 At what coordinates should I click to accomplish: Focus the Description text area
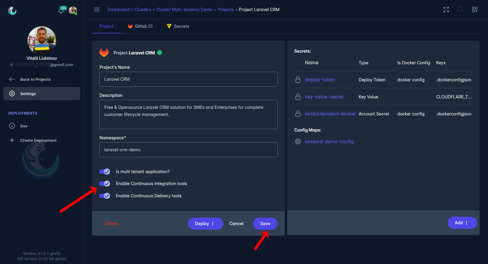click(x=188, y=115)
